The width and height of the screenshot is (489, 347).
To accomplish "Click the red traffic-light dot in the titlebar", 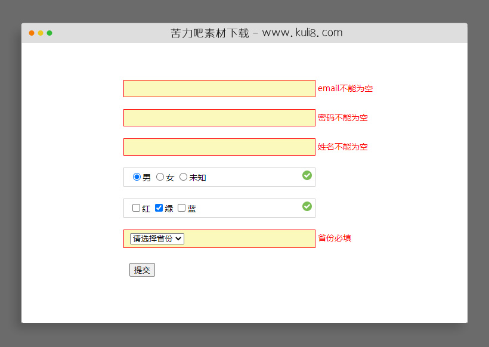I will click(x=31, y=33).
